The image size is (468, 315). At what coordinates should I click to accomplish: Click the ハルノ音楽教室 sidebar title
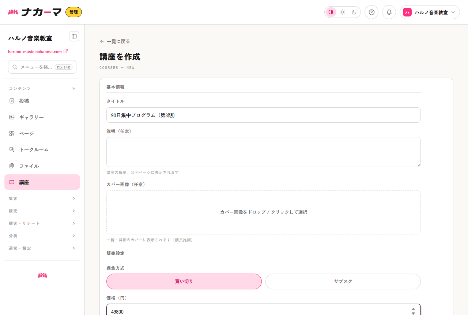tap(30, 38)
